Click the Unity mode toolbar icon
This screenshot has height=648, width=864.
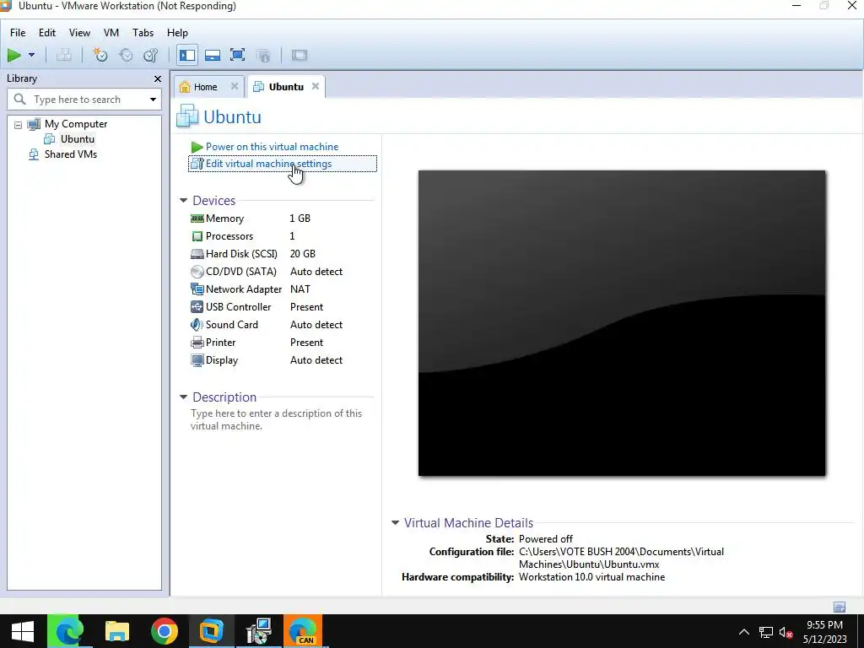pos(263,55)
